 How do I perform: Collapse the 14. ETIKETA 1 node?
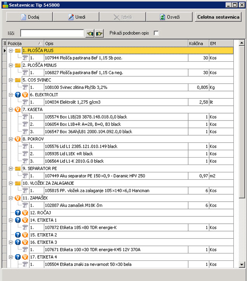pyautogui.click(x=11, y=220)
